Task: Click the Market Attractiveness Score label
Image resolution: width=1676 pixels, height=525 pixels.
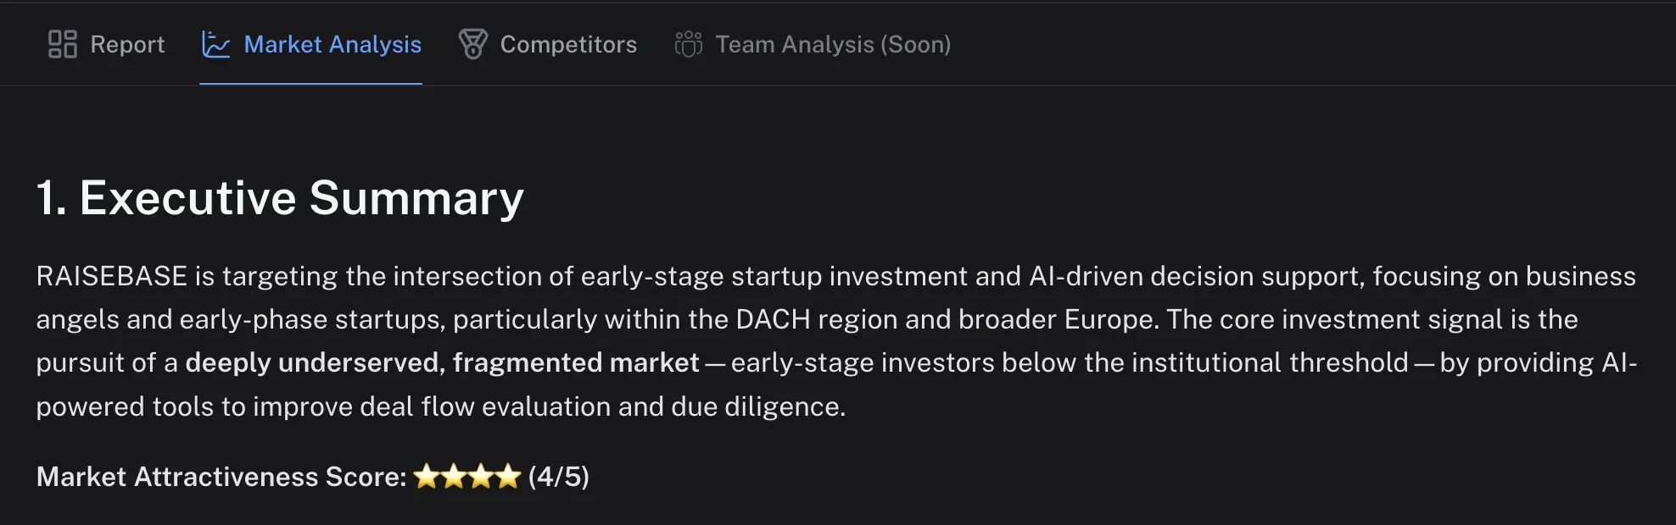Action: pyautogui.click(x=221, y=477)
